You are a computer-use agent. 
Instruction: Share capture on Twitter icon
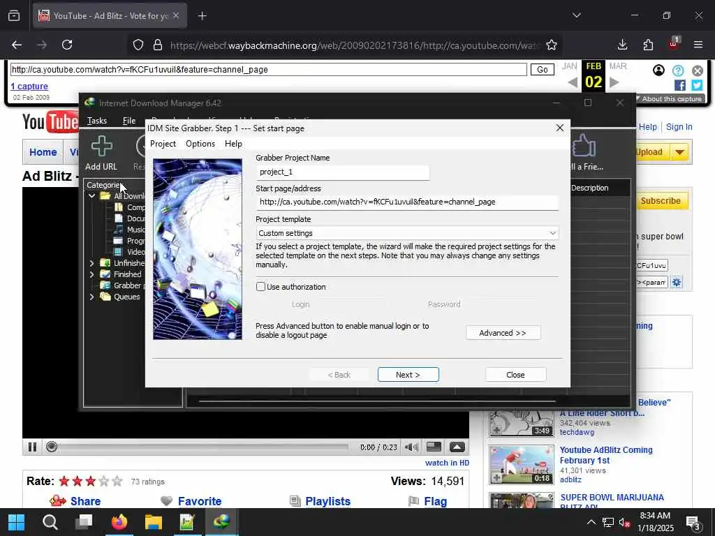pos(697,85)
